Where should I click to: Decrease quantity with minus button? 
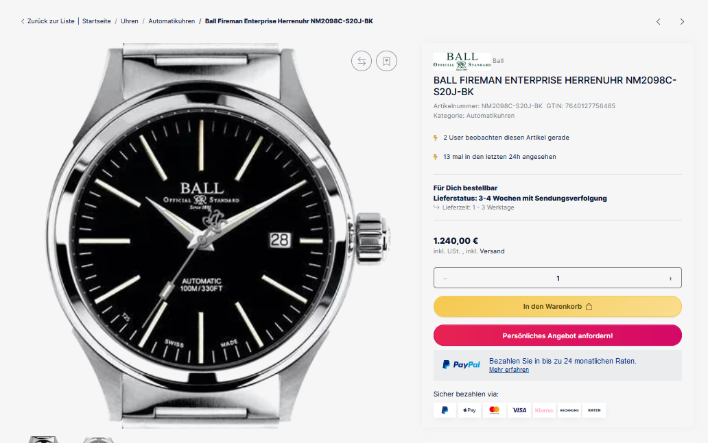click(445, 278)
